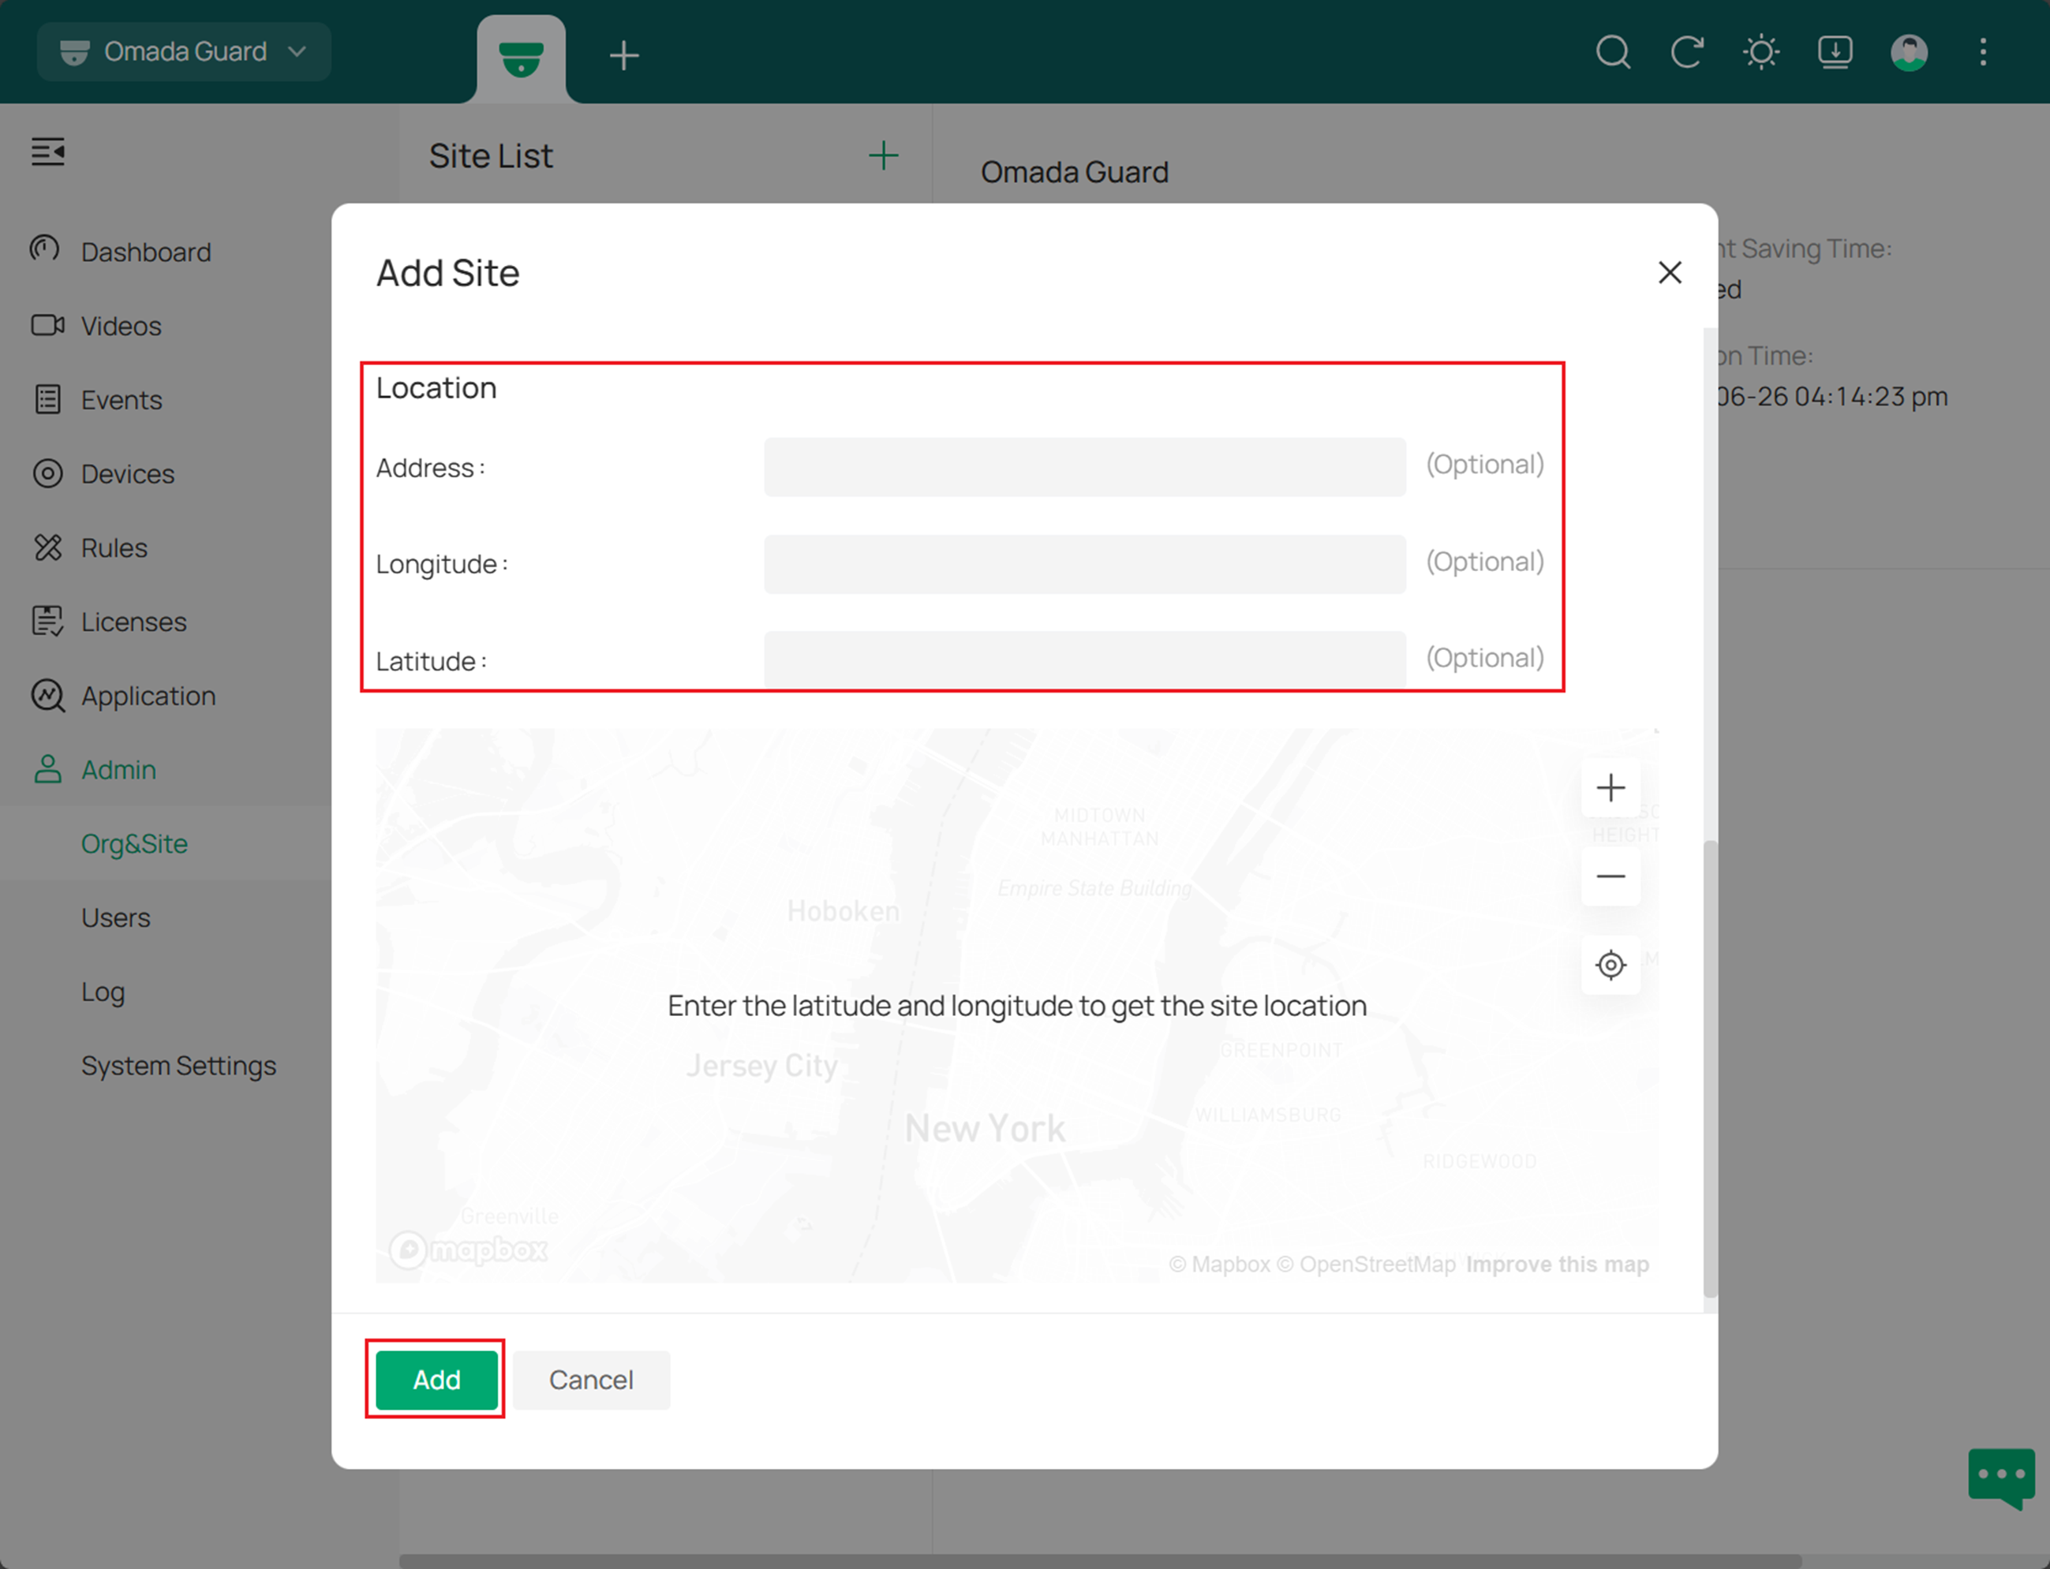The image size is (2050, 1569).
Task: Close the Add Site dialog
Action: coord(1669,272)
